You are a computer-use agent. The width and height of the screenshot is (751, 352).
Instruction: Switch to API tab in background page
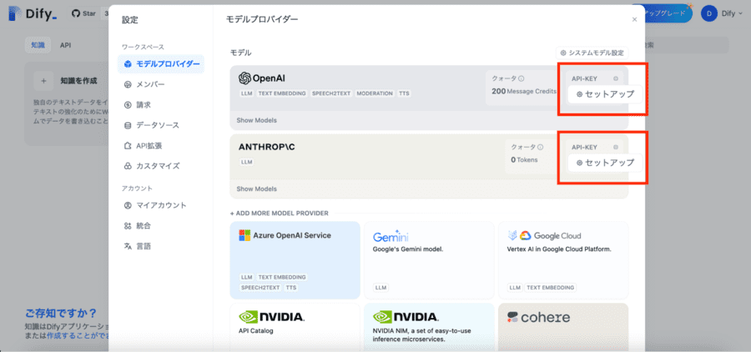click(x=66, y=45)
